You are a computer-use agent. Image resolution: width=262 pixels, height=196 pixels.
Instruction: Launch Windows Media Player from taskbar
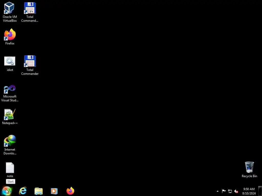tap(54, 191)
